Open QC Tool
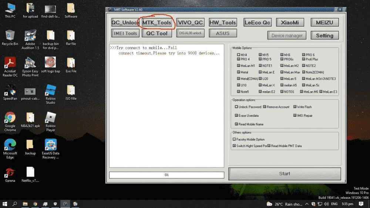Image resolution: width=370 pixels, height=208 pixels. tap(157, 33)
